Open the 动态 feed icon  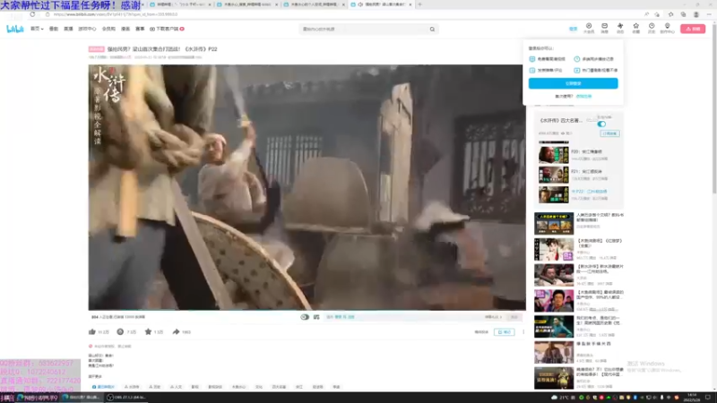(620, 29)
